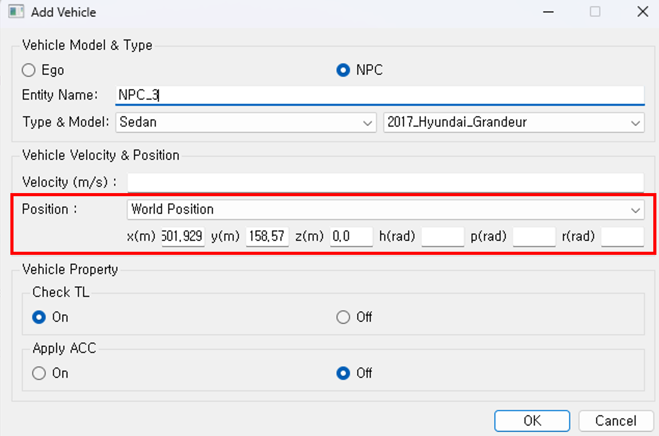Screen dimensions: 659x436
Task: Click the h(rad) heading field
Action: tap(442, 237)
